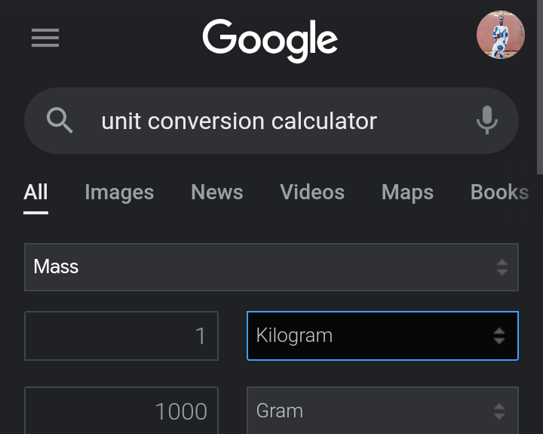
Task: Switch to the Images tab
Action: (x=119, y=192)
